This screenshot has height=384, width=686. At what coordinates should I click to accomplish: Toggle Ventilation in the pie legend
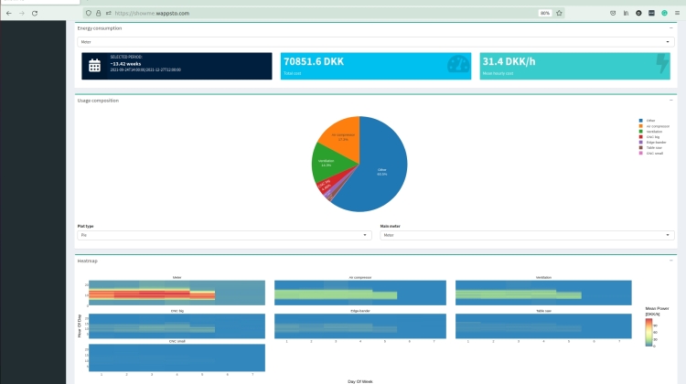coord(650,131)
